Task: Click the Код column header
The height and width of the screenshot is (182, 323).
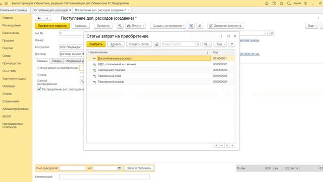Action: point(223,52)
